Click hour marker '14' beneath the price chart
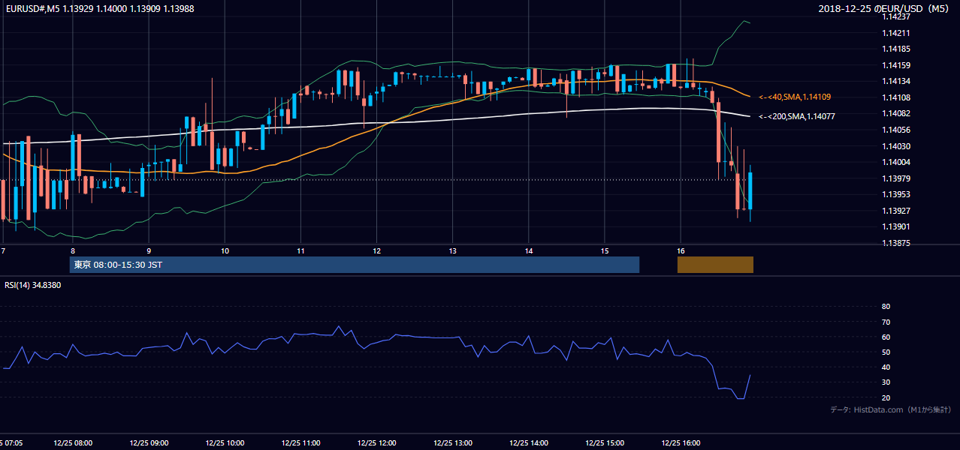Image resolution: width=960 pixels, height=450 pixels. coord(529,250)
